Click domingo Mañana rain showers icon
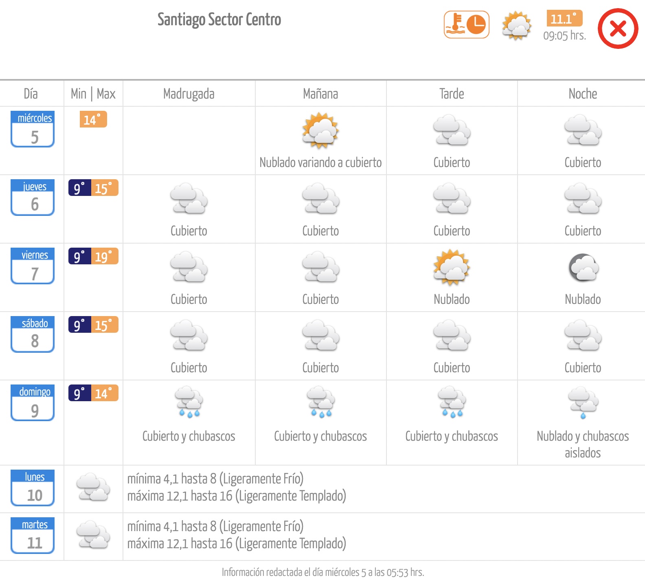Viewport: 645px width, 580px height. click(320, 402)
